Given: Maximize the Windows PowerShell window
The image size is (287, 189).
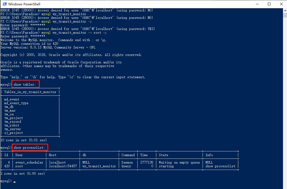Looking at the screenshot, I should coord(269,4).
